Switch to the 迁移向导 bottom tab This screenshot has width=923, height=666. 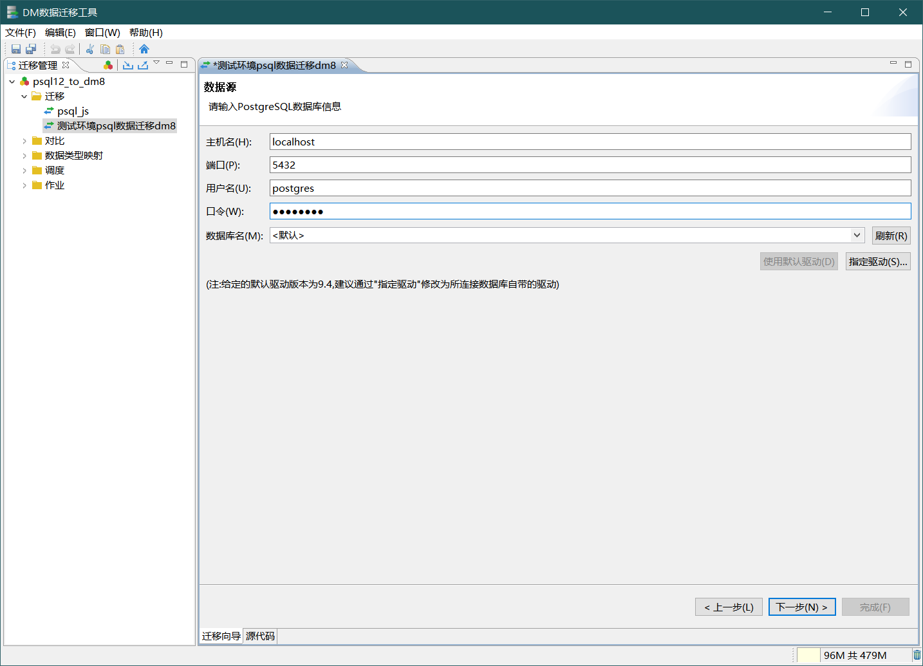[x=221, y=636]
